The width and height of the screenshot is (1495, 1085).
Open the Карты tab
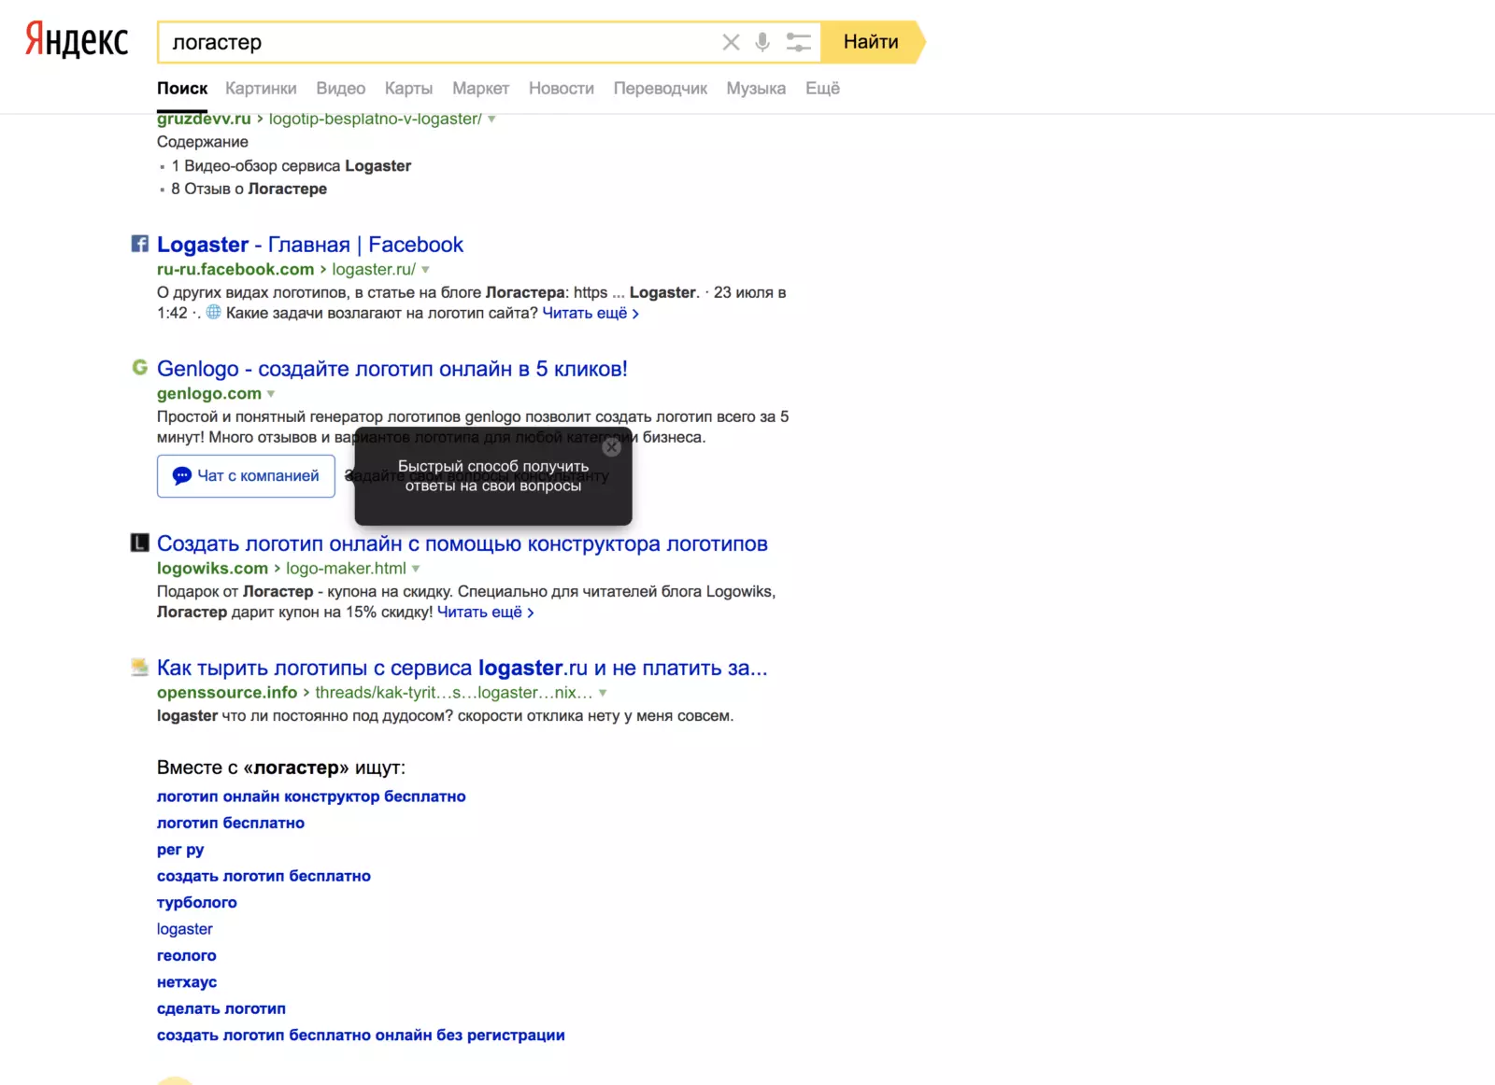click(408, 89)
